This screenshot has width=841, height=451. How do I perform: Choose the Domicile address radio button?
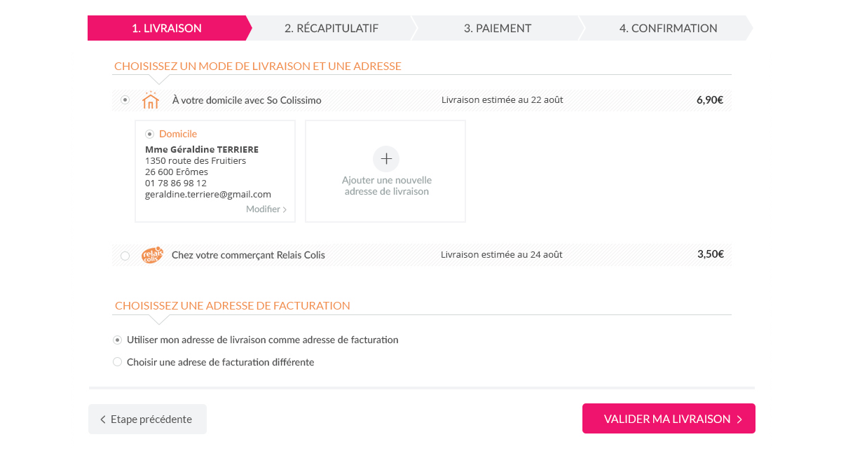coord(149,134)
